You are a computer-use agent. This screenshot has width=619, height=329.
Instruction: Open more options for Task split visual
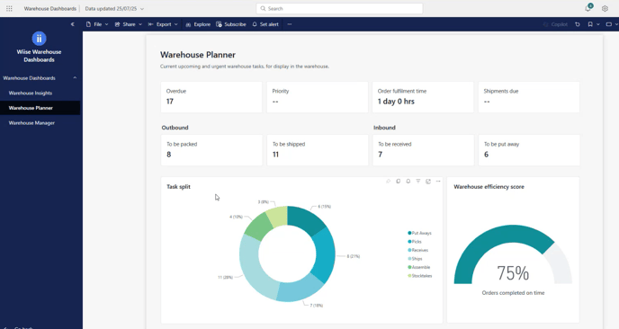click(438, 181)
